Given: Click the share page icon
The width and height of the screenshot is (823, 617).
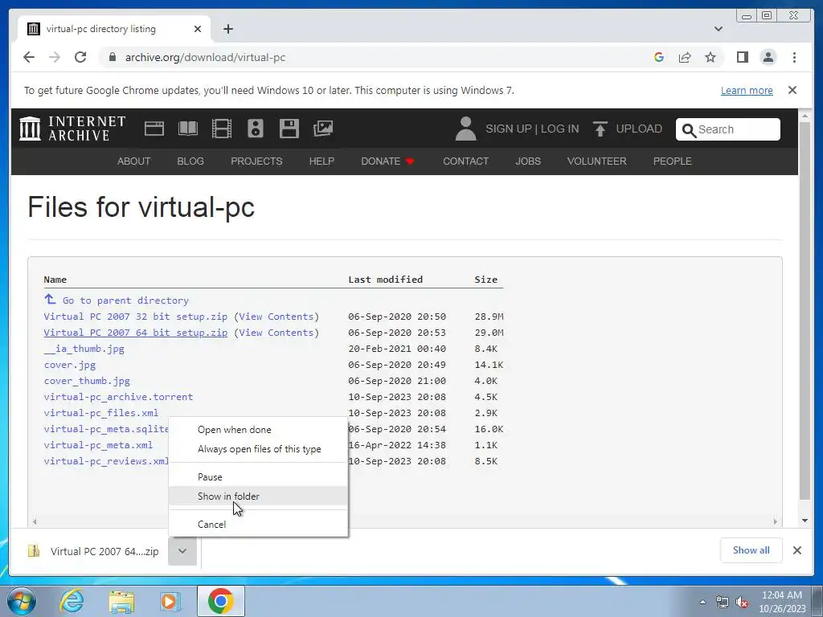Looking at the screenshot, I should [x=685, y=57].
